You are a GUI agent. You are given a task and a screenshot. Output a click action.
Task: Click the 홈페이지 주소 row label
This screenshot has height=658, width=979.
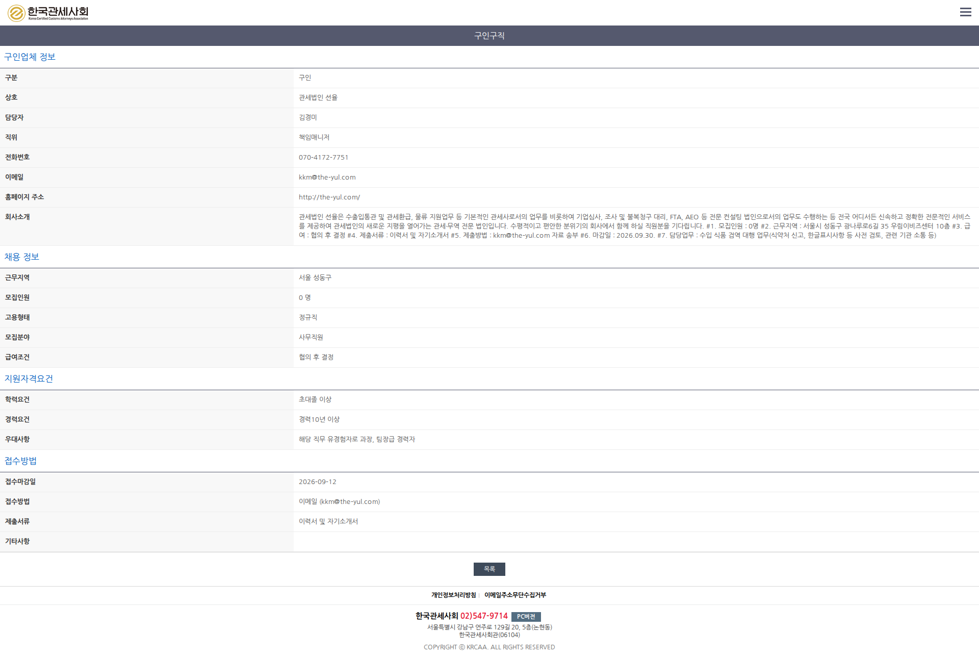tap(24, 197)
